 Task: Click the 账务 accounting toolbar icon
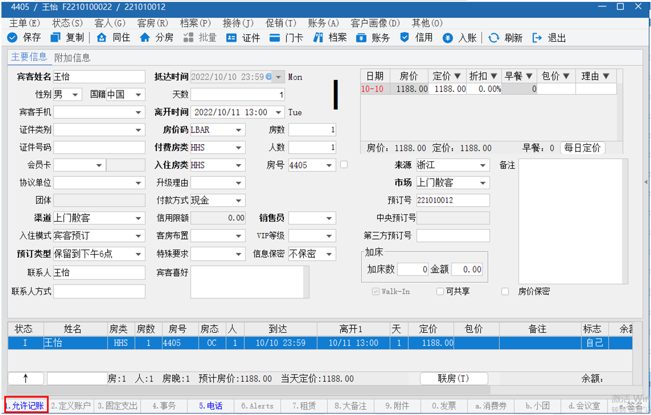361,38
